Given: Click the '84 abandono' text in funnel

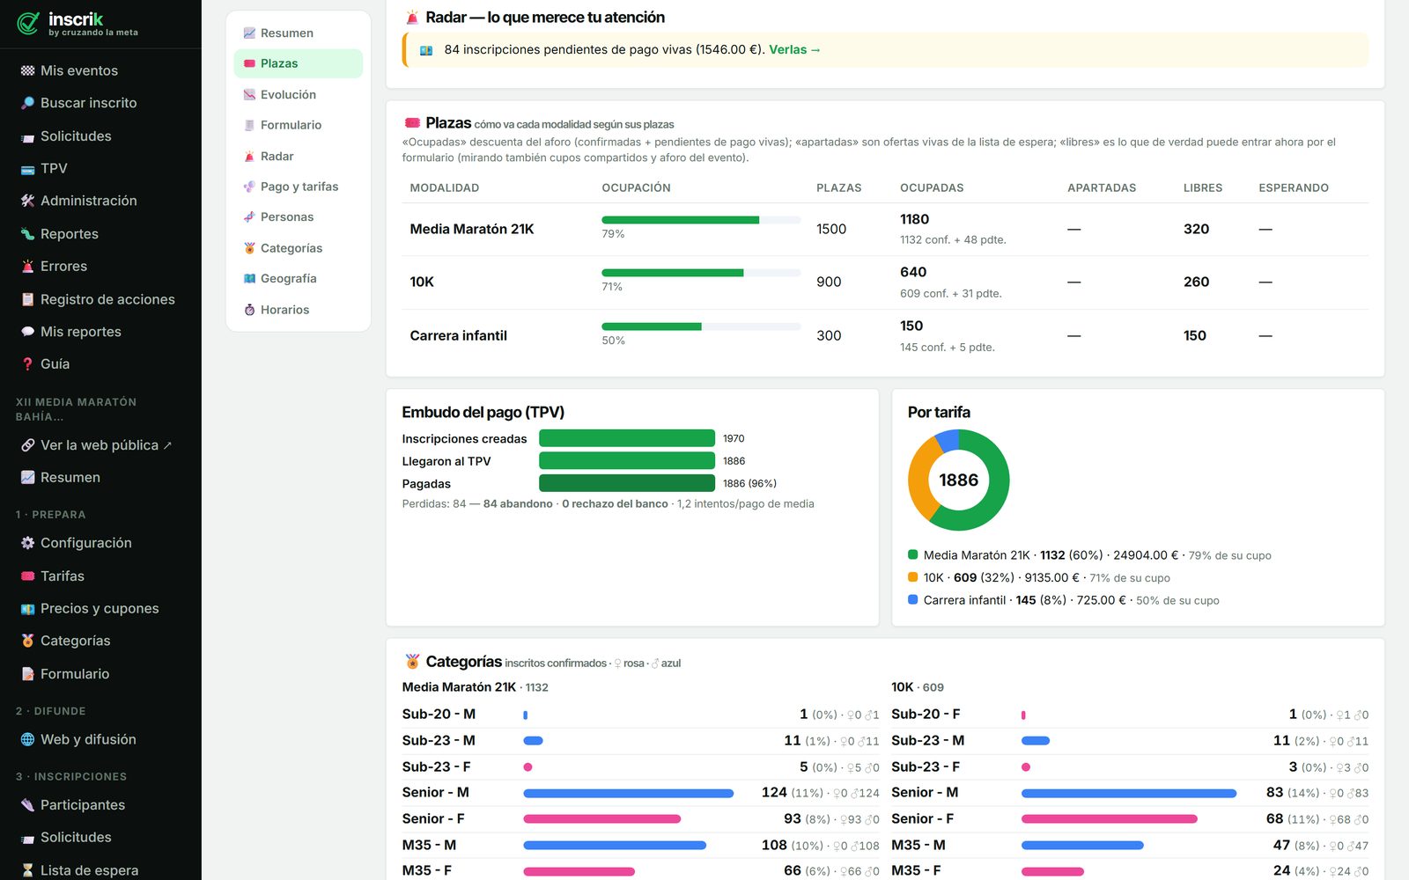Looking at the screenshot, I should (x=518, y=504).
